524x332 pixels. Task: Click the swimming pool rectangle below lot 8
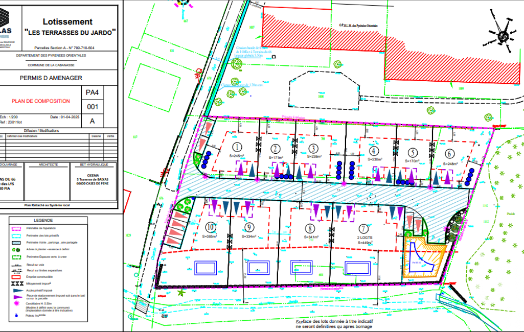point(301,268)
